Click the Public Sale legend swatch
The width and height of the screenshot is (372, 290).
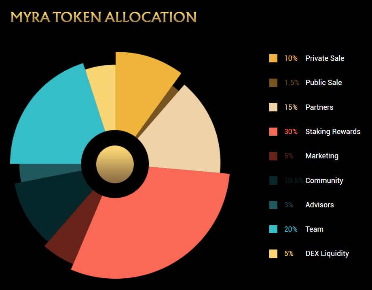coord(273,83)
